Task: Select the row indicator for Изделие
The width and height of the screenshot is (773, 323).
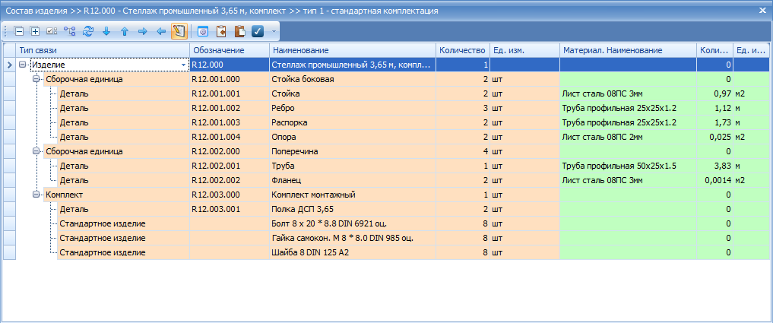Action: [x=9, y=65]
